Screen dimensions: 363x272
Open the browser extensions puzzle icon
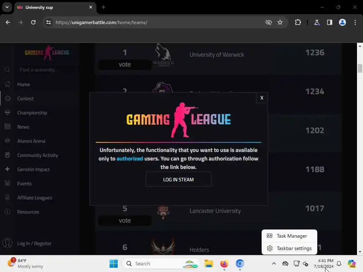coord(298,22)
